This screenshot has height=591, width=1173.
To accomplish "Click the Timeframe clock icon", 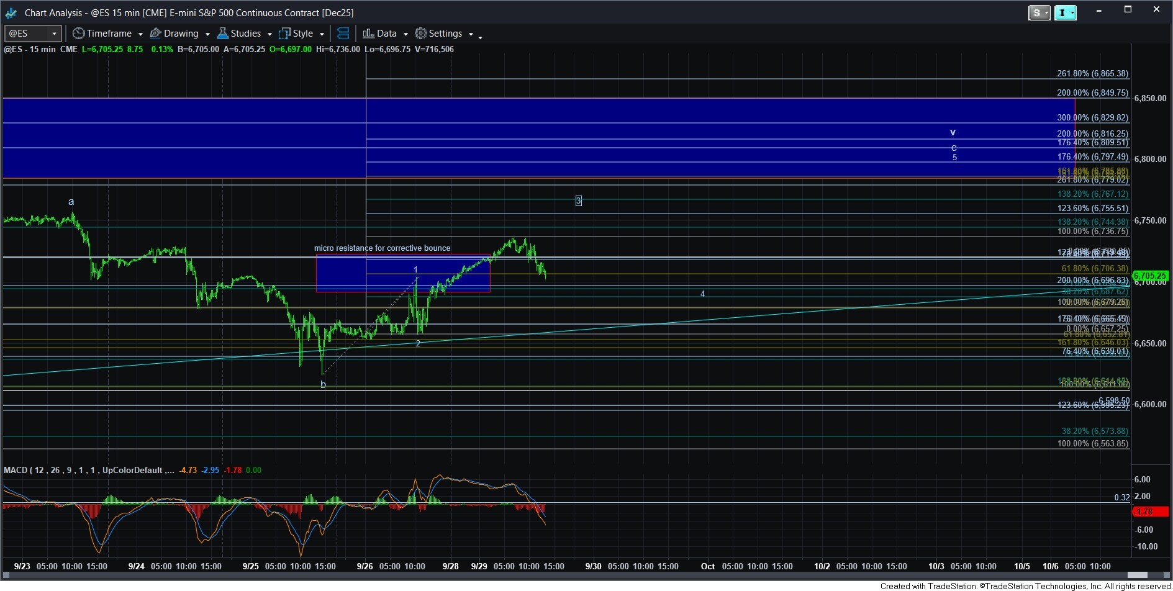I will [78, 34].
